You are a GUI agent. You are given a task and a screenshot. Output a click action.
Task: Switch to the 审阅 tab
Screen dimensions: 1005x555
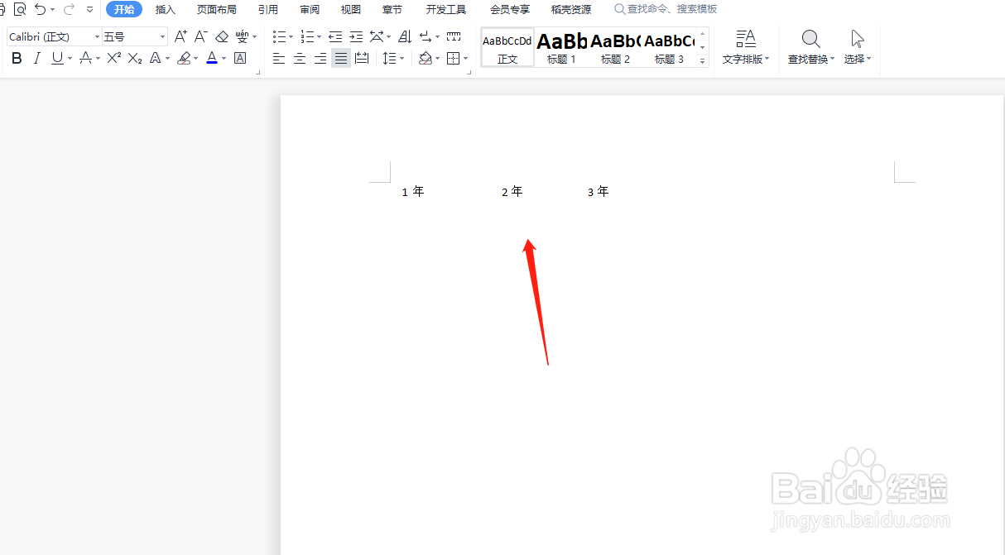click(310, 10)
